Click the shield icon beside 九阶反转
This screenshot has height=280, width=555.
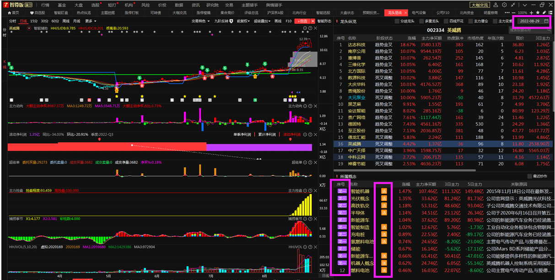(232, 21)
